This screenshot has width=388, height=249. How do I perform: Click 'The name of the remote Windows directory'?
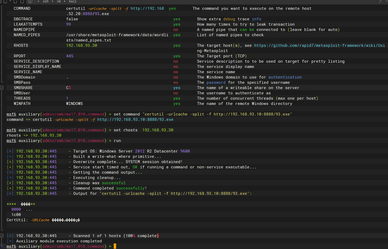245,104
